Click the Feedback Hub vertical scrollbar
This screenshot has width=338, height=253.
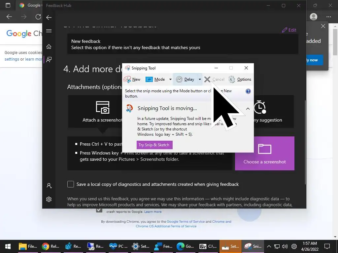305,142
